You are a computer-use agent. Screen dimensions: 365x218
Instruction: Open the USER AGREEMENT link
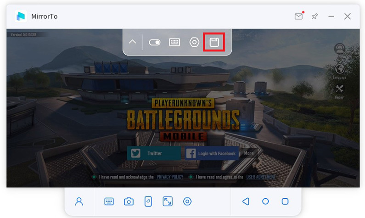point(261,177)
